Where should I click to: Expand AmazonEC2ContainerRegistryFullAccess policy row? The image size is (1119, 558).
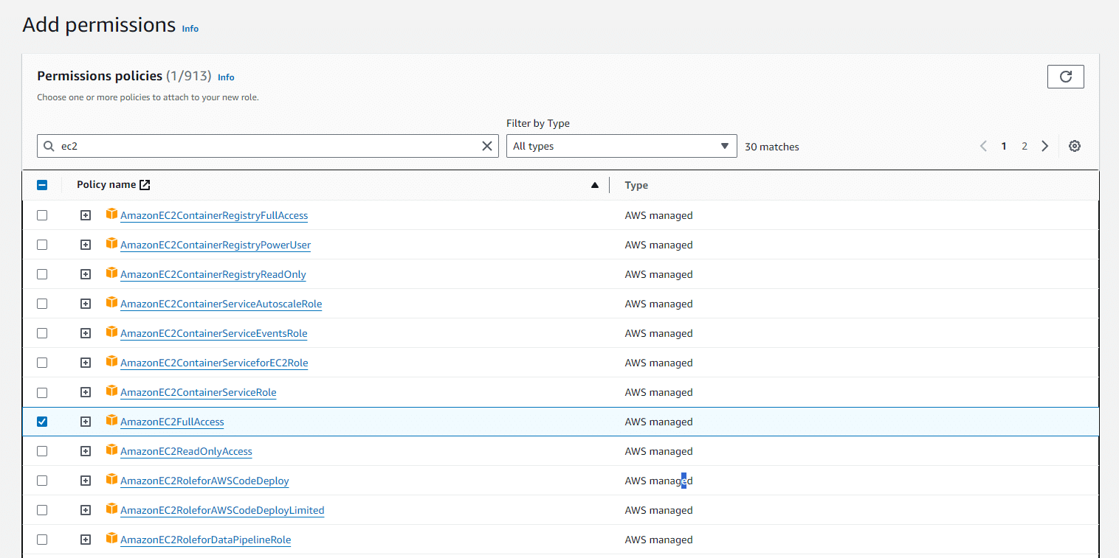(x=86, y=215)
